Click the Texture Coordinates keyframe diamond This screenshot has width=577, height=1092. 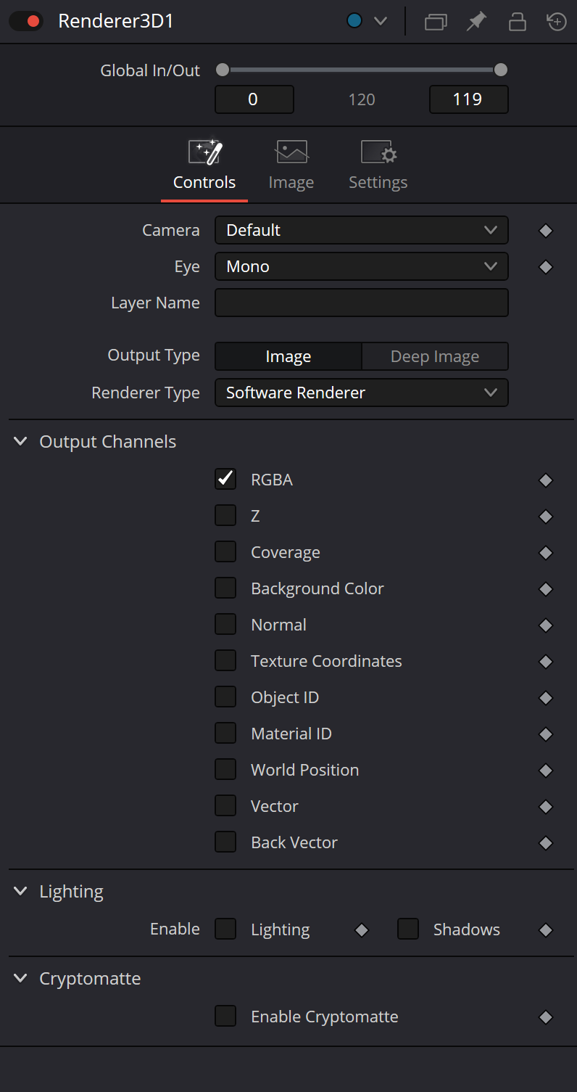point(546,662)
